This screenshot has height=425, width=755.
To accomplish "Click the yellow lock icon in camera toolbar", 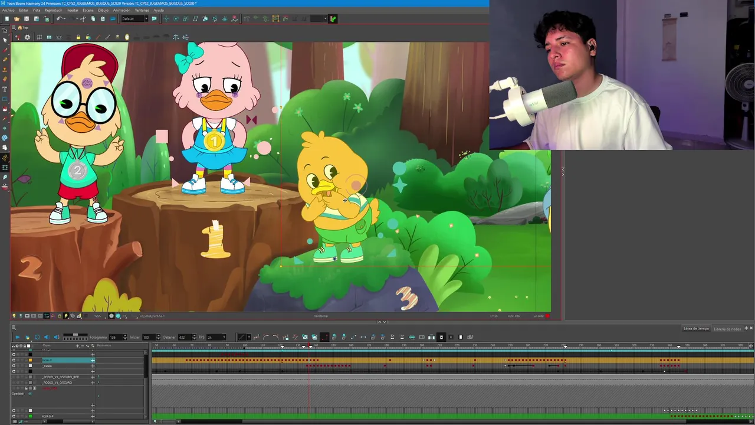I will click(x=78, y=37).
